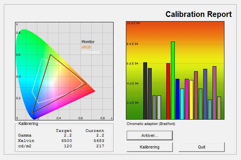This screenshot has height=160, width=241.
Task: Click the 'Current' column header
Action: (95, 131)
